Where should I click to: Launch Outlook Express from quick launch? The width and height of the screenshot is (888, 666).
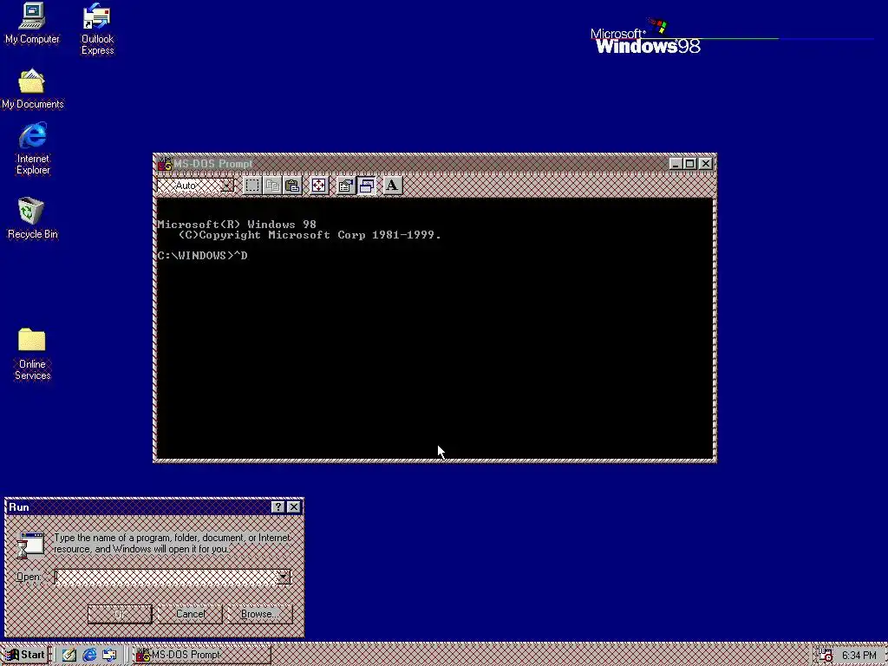tap(109, 655)
